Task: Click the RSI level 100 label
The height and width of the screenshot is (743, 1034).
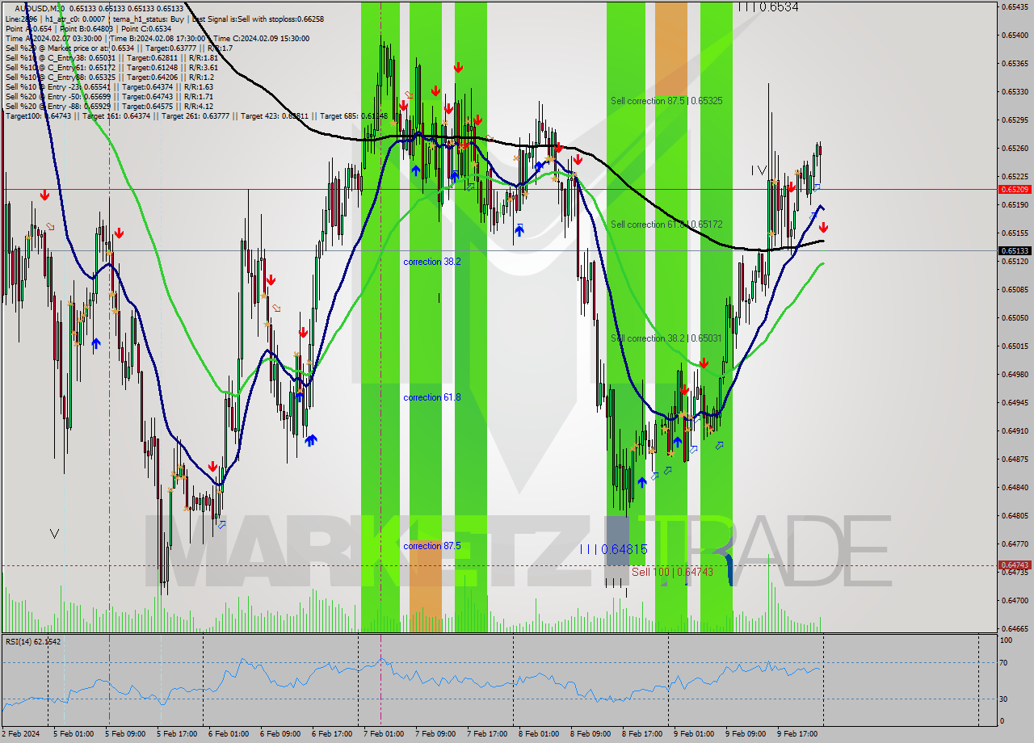Action: click(x=1007, y=640)
